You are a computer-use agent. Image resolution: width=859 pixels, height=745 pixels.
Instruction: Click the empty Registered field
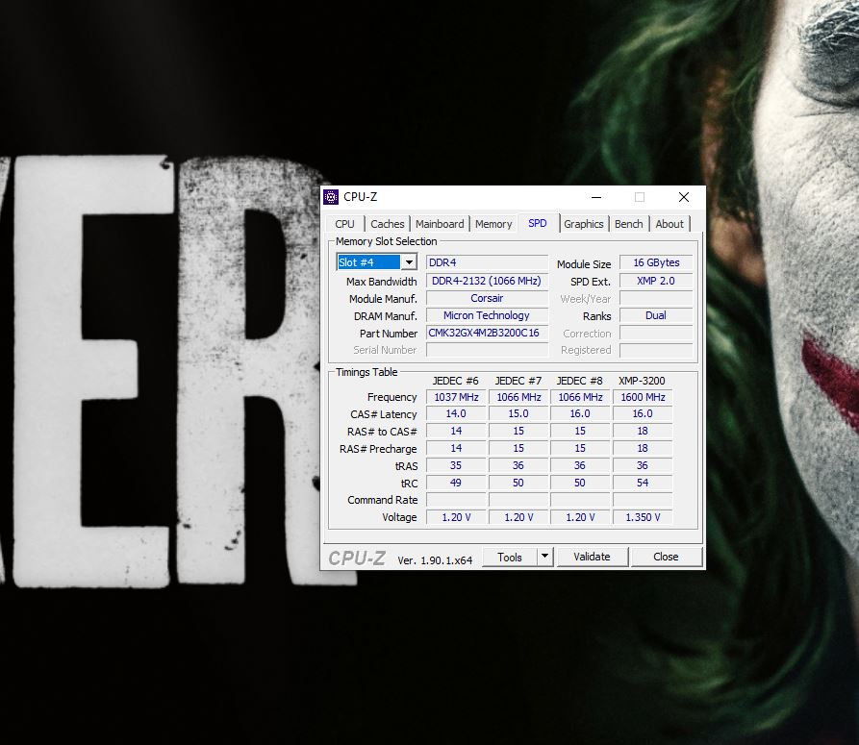pos(656,350)
